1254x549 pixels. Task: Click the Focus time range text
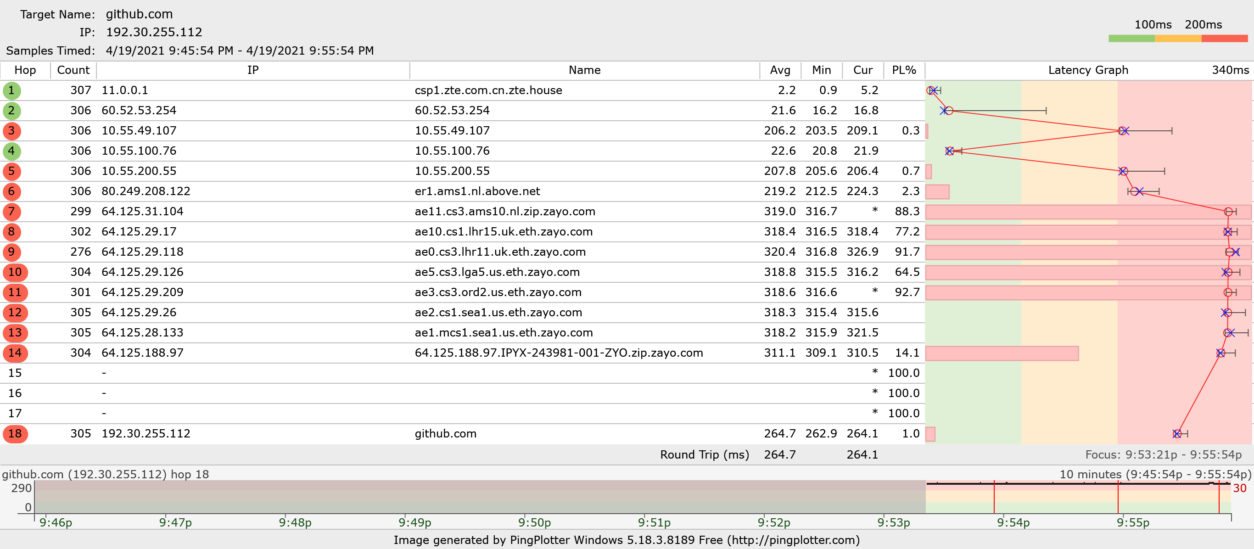1164,454
